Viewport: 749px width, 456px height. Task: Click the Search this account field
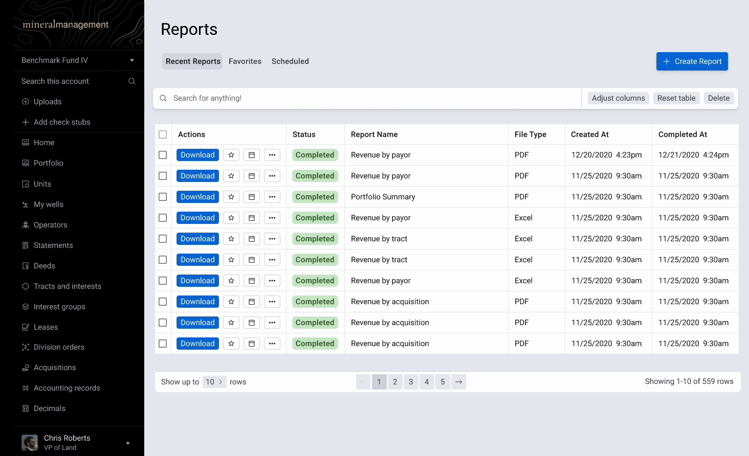pos(79,81)
